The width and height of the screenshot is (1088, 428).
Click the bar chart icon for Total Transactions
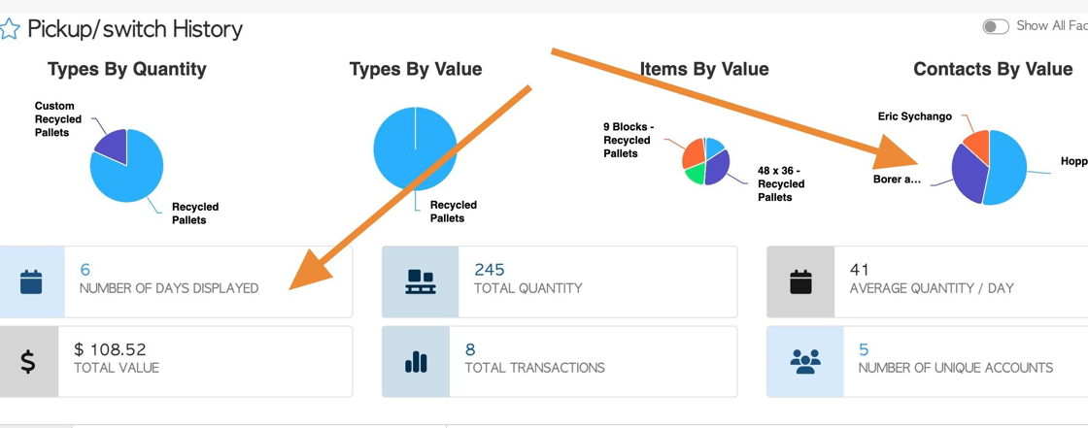pos(417,361)
